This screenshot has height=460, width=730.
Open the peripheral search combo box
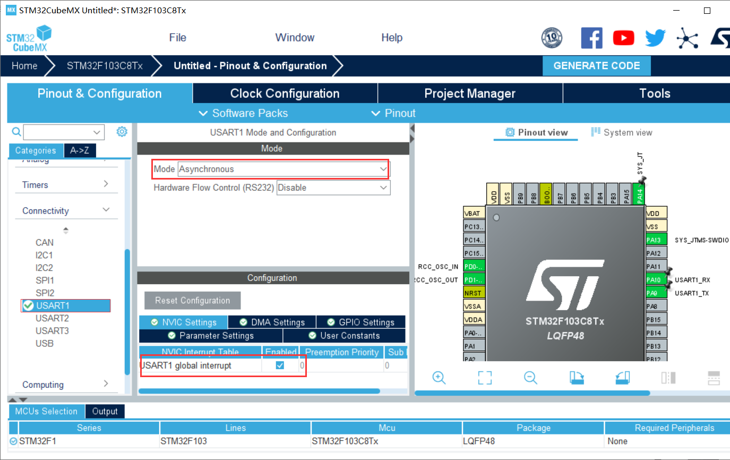(64, 132)
